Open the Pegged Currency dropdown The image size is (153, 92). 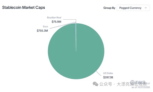click(133, 8)
